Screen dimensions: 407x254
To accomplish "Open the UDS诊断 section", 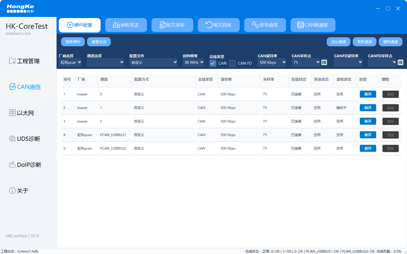I will pos(24,138).
